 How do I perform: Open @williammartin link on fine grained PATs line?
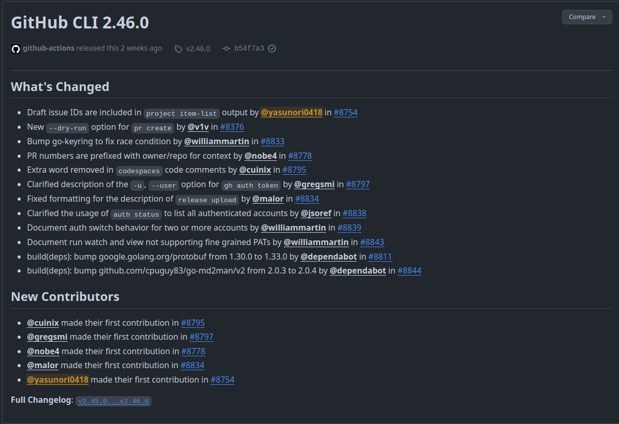click(x=316, y=242)
